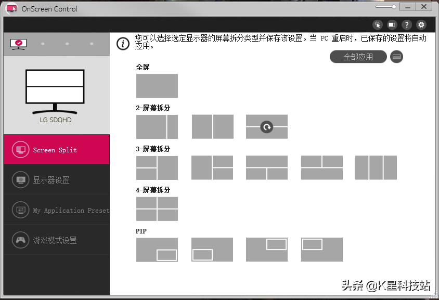
Task: Select the side-by-side equal split layout
Action: coord(212,126)
